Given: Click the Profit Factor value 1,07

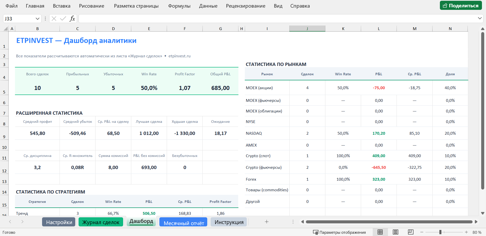Looking at the screenshot, I should coord(185,88).
